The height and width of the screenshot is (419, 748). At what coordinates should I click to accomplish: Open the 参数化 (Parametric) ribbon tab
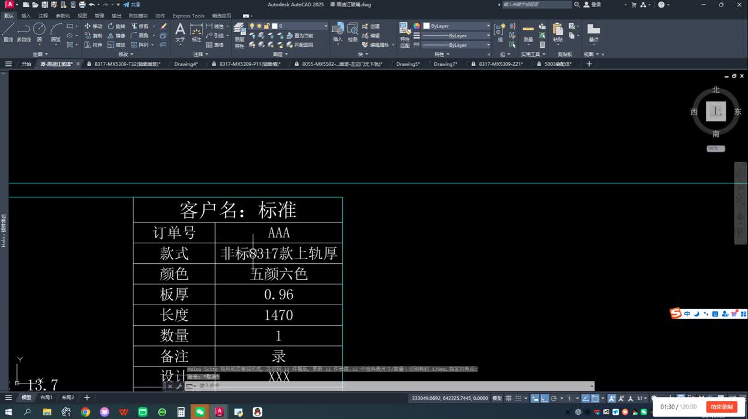[x=63, y=16]
